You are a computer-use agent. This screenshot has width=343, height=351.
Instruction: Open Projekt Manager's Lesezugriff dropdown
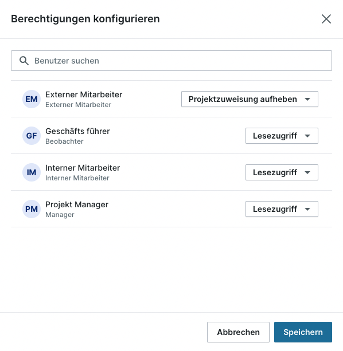pos(282,209)
